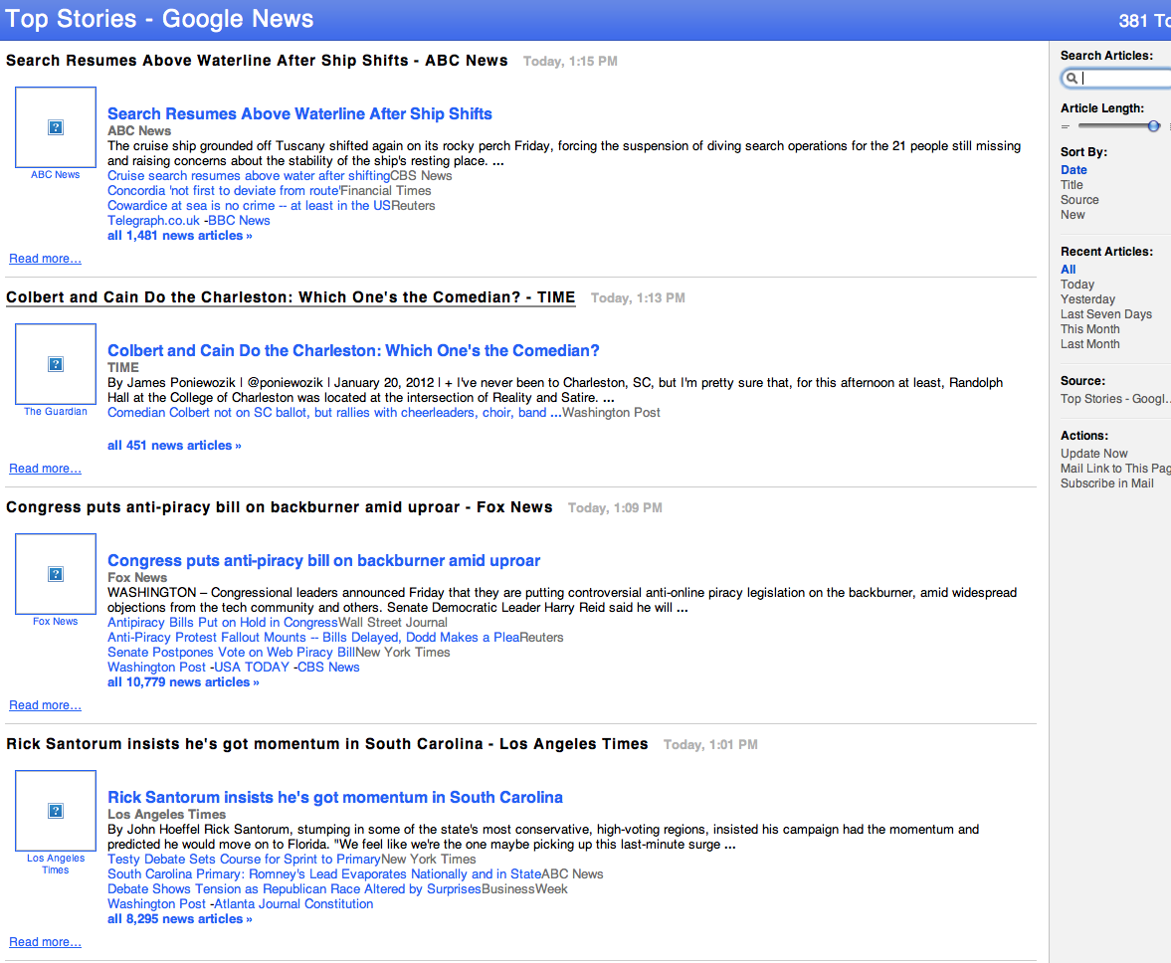
Task: Open the Fox News caption link under thumbnail
Action: pyautogui.click(x=56, y=621)
